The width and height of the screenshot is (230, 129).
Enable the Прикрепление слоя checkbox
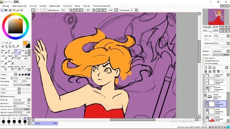tap(204, 61)
